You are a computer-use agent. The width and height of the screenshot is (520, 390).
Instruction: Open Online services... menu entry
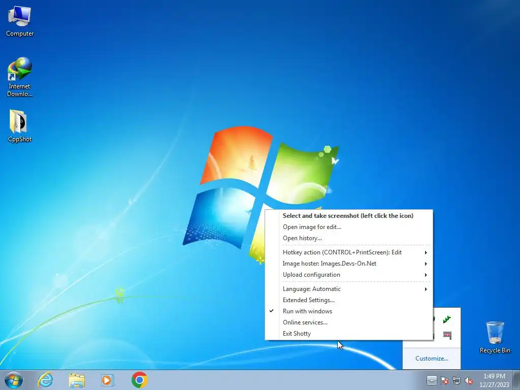tap(349, 322)
